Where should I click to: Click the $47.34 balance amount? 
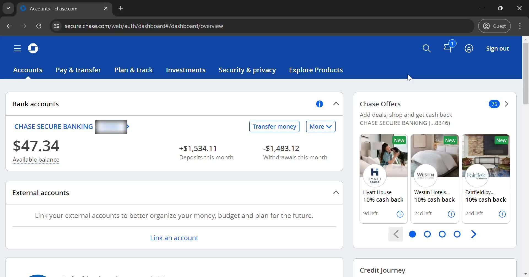(x=36, y=146)
